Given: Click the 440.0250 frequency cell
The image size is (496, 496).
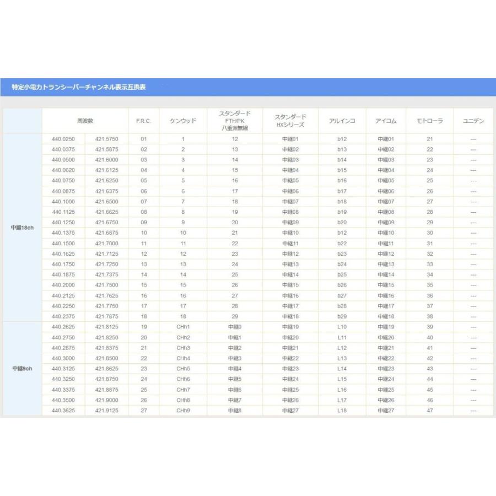Looking at the screenshot, I should [x=63, y=139].
